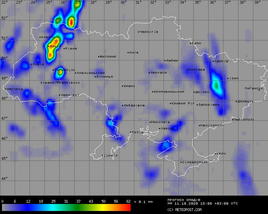
Task: Select the Ужгород city marker
Action: pyautogui.click(x=6, y=89)
